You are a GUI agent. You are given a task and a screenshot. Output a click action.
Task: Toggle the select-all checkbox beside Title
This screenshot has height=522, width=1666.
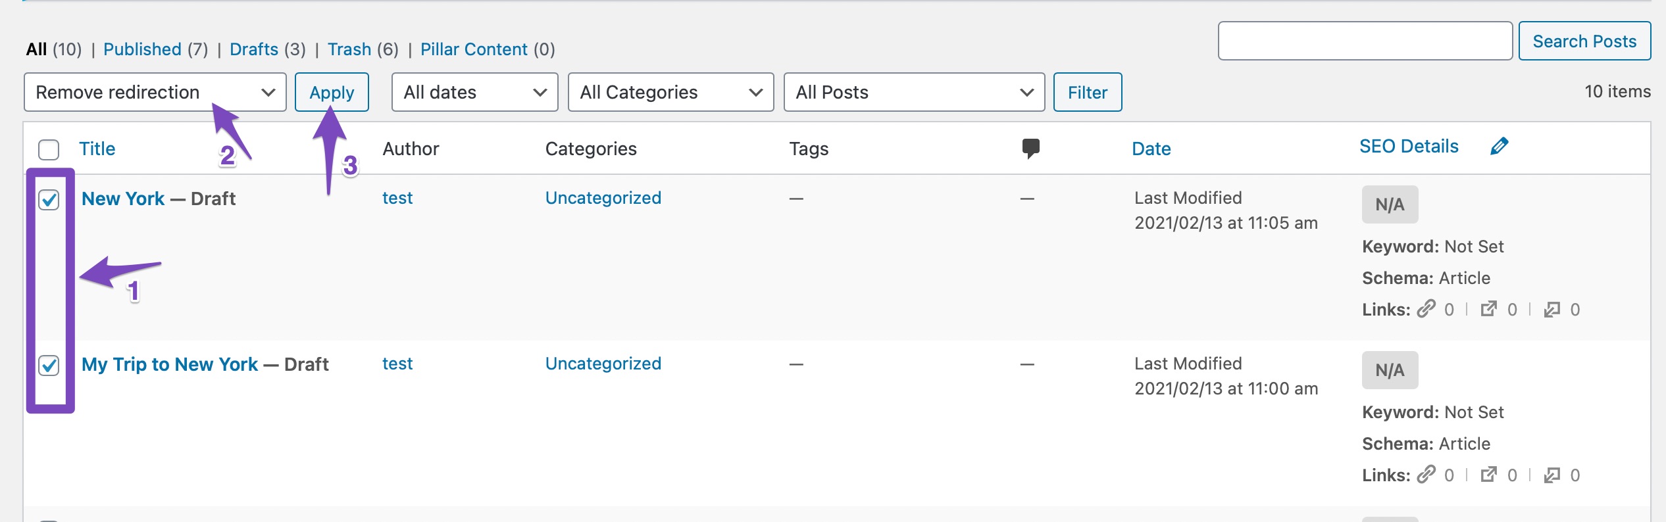tap(49, 150)
